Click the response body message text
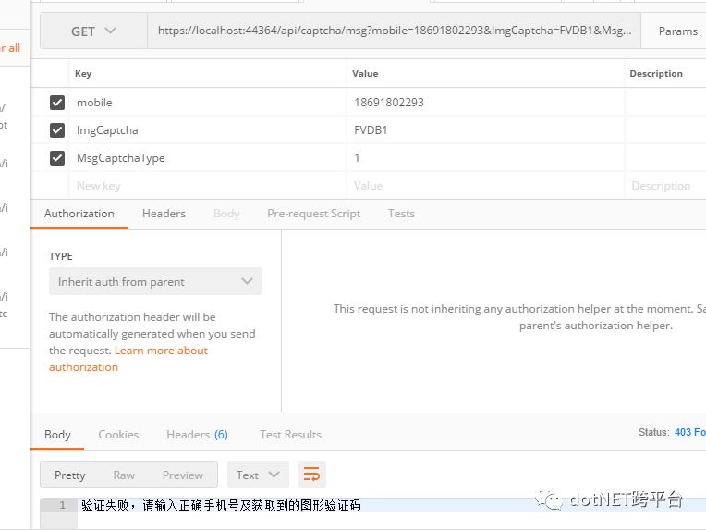The width and height of the screenshot is (706, 530). pos(221,505)
